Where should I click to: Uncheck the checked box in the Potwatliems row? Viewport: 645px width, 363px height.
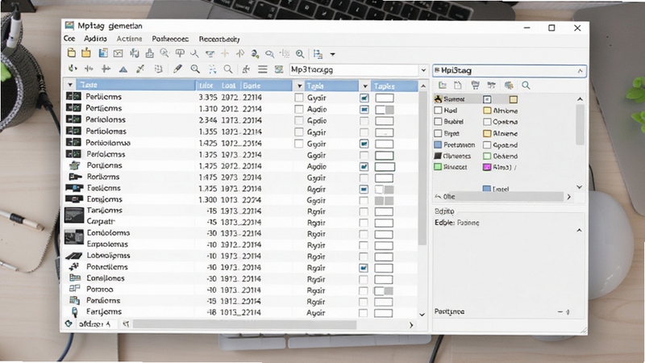tap(364, 268)
